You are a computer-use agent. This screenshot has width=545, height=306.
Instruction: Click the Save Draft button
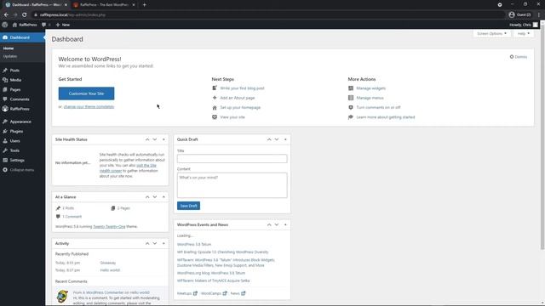point(188,206)
